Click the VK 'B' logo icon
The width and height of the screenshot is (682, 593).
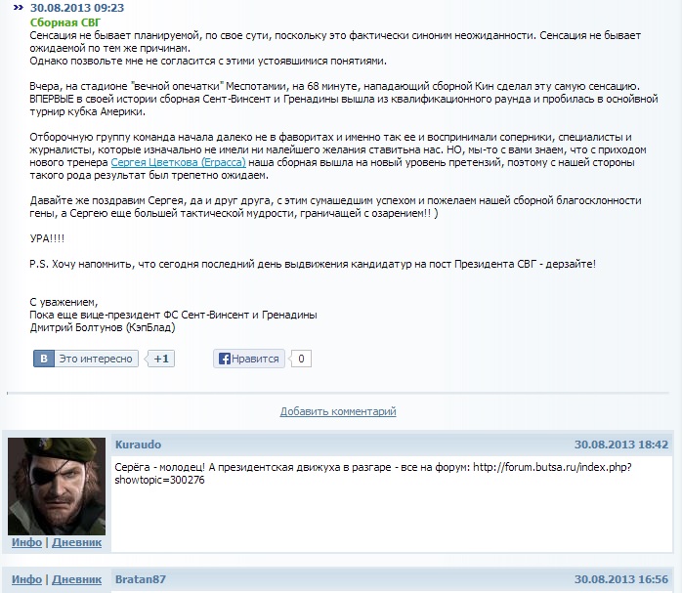(x=44, y=359)
